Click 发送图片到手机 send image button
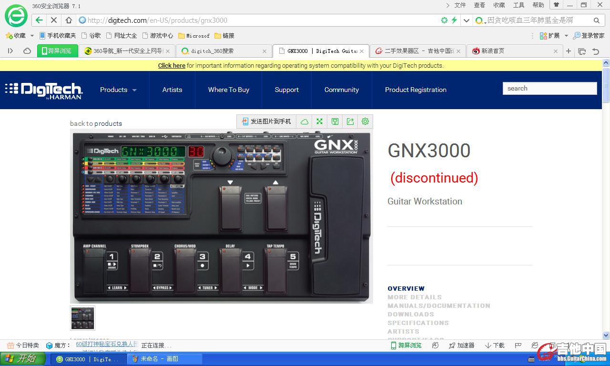 tap(266, 122)
